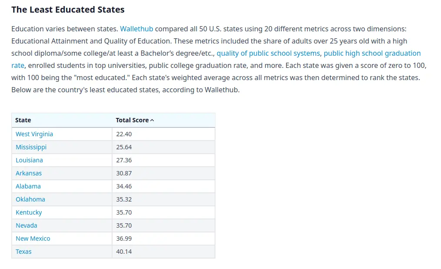This screenshot has width=441, height=269.
Task: Navigate to the New Mexico page
Action: (x=33, y=239)
